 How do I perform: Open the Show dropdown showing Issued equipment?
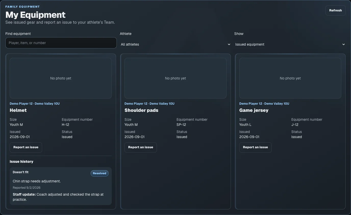click(290, 44)
